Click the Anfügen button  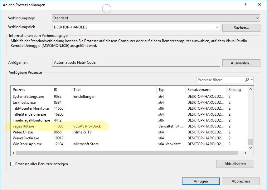tap(201, 181)
